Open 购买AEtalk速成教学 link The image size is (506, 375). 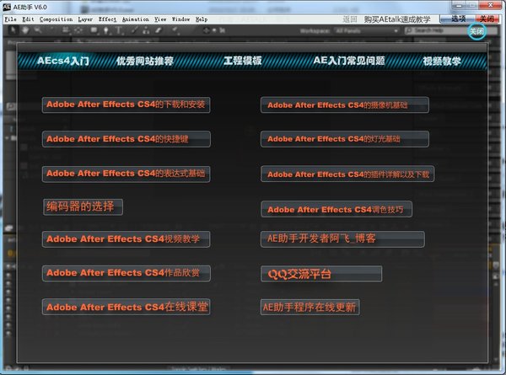click(x=397, y=19)
